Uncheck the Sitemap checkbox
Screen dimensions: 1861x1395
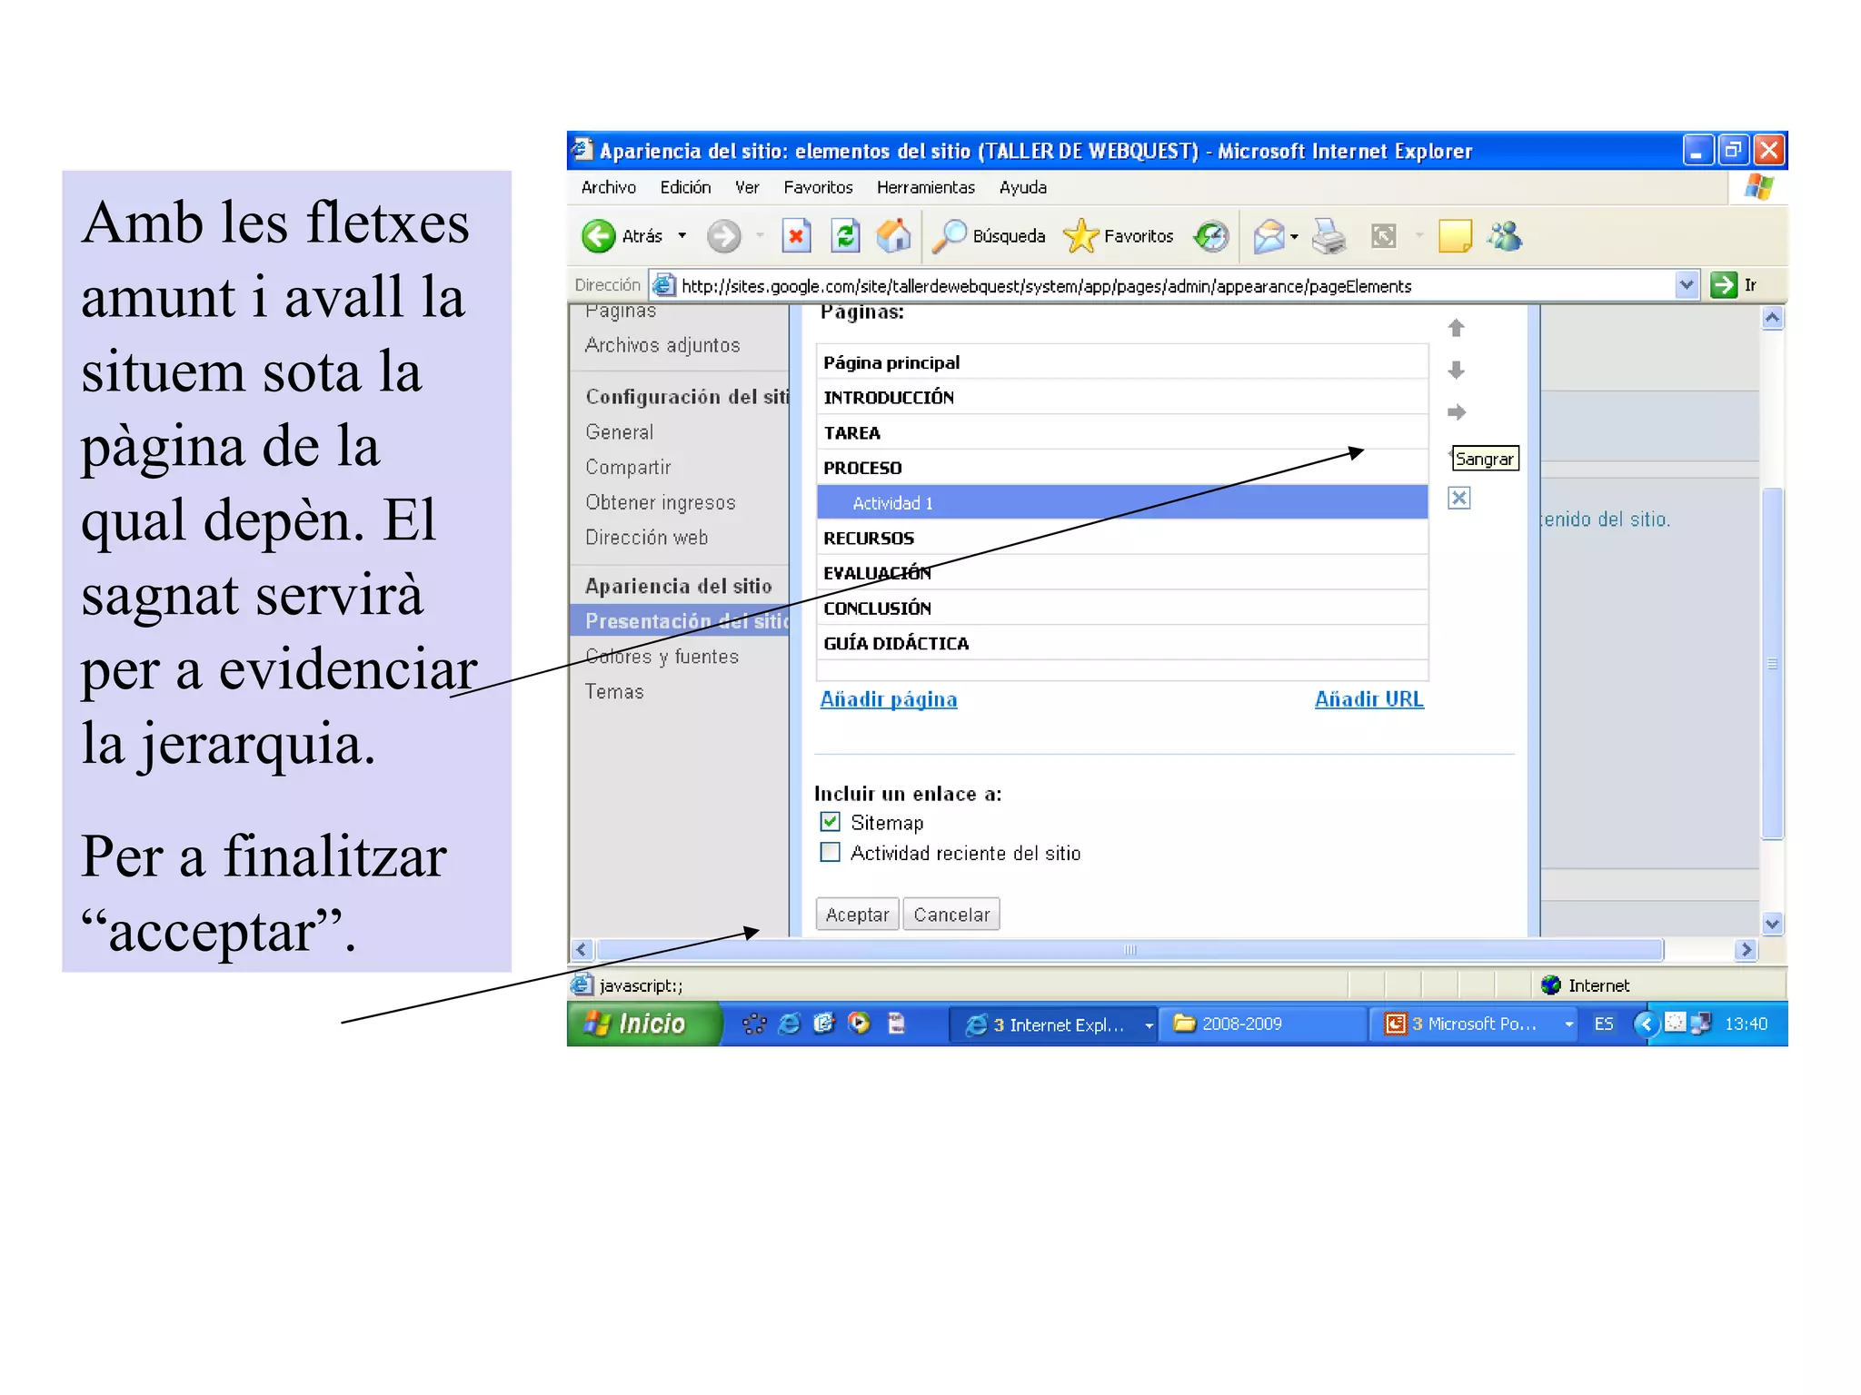tap(830, 822)
